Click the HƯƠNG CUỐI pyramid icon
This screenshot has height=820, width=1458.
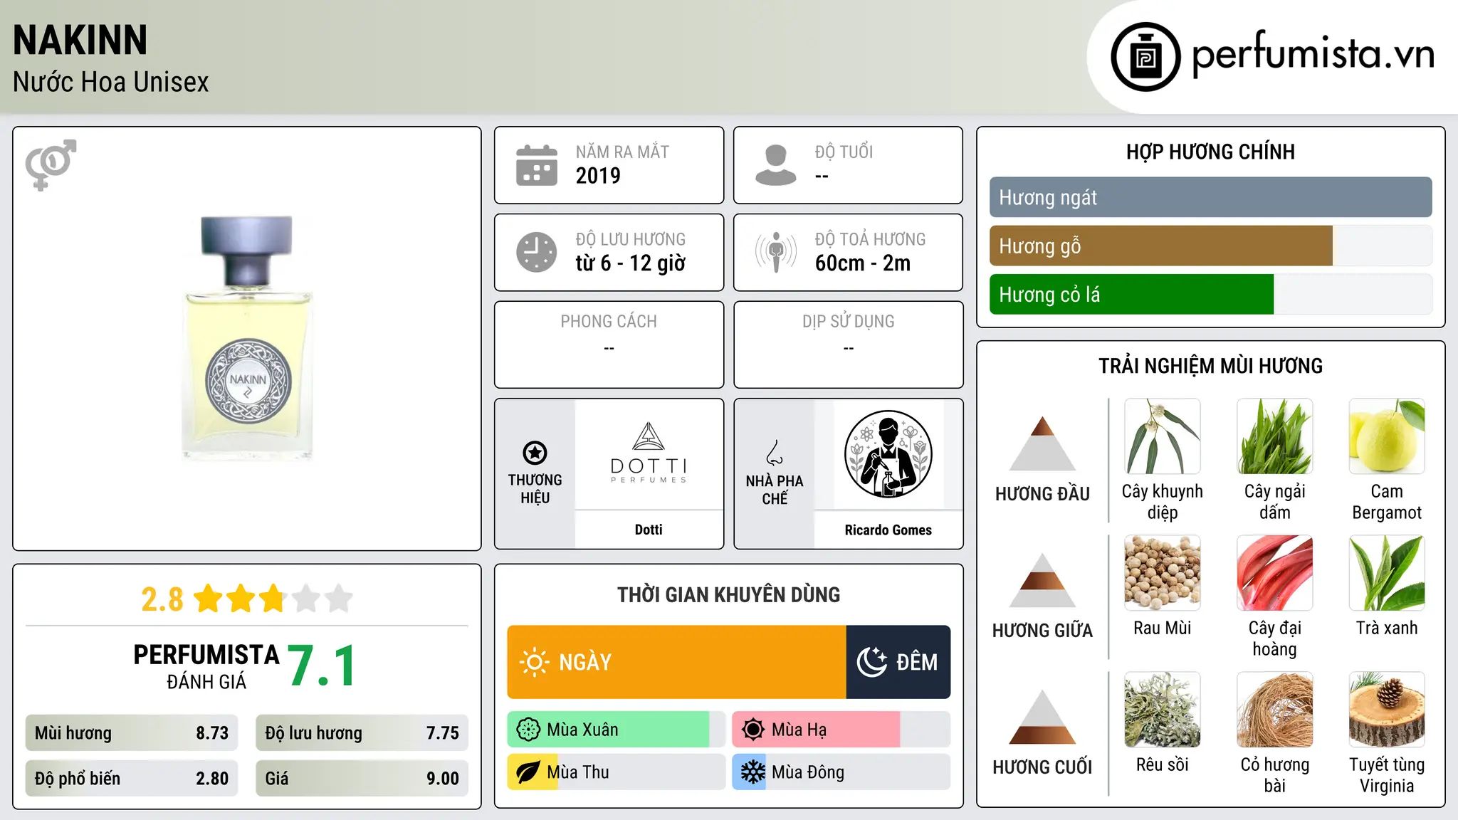point(1042,717)
